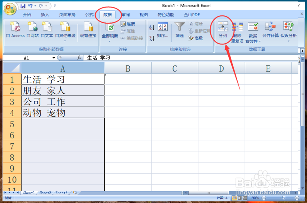Open 现有连接 dialog
307x203 pixels.
[x=88, y=30]
